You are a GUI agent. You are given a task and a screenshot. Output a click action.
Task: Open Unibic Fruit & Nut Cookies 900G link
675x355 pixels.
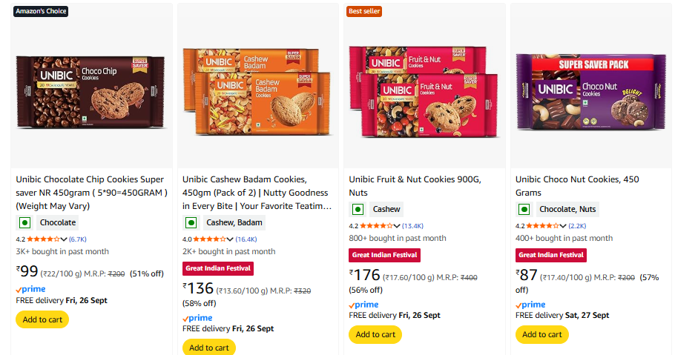click(x=415, y=179)
